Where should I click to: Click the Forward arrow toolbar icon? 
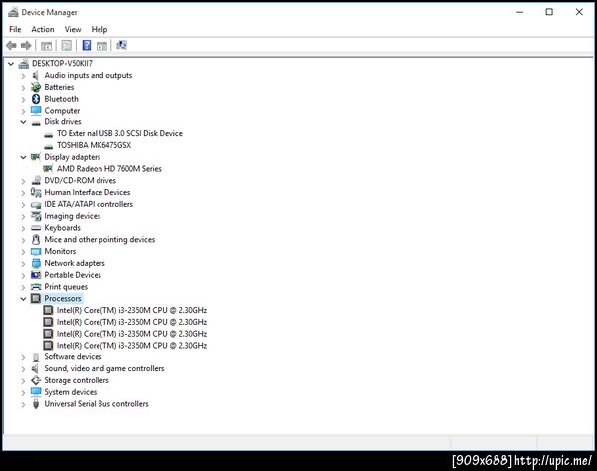pyautogui.click(x=26, y=46)
